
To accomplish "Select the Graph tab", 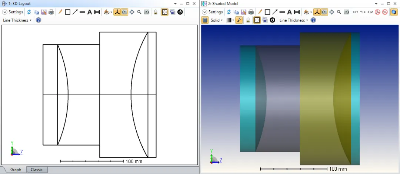I will [x=16, y=170].
